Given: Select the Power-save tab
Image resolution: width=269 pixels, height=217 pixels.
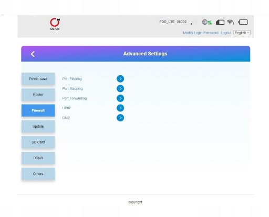Looking at the screenshot, I should [x=38, y=79].
